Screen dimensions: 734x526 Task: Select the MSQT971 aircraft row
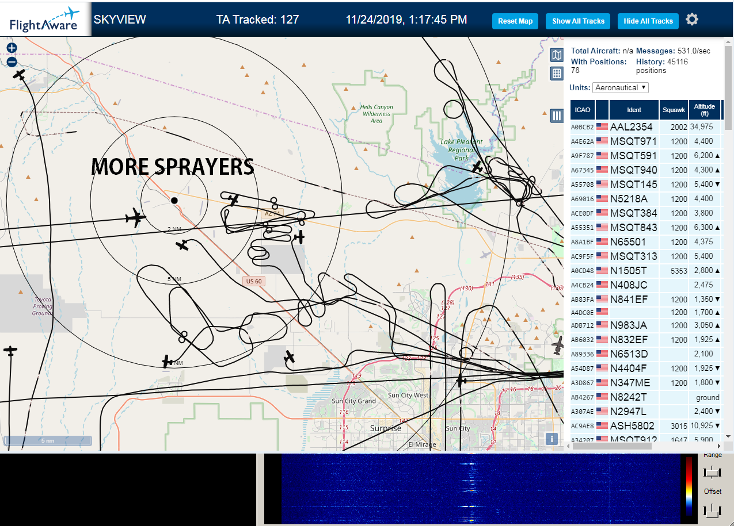[646, 141]
